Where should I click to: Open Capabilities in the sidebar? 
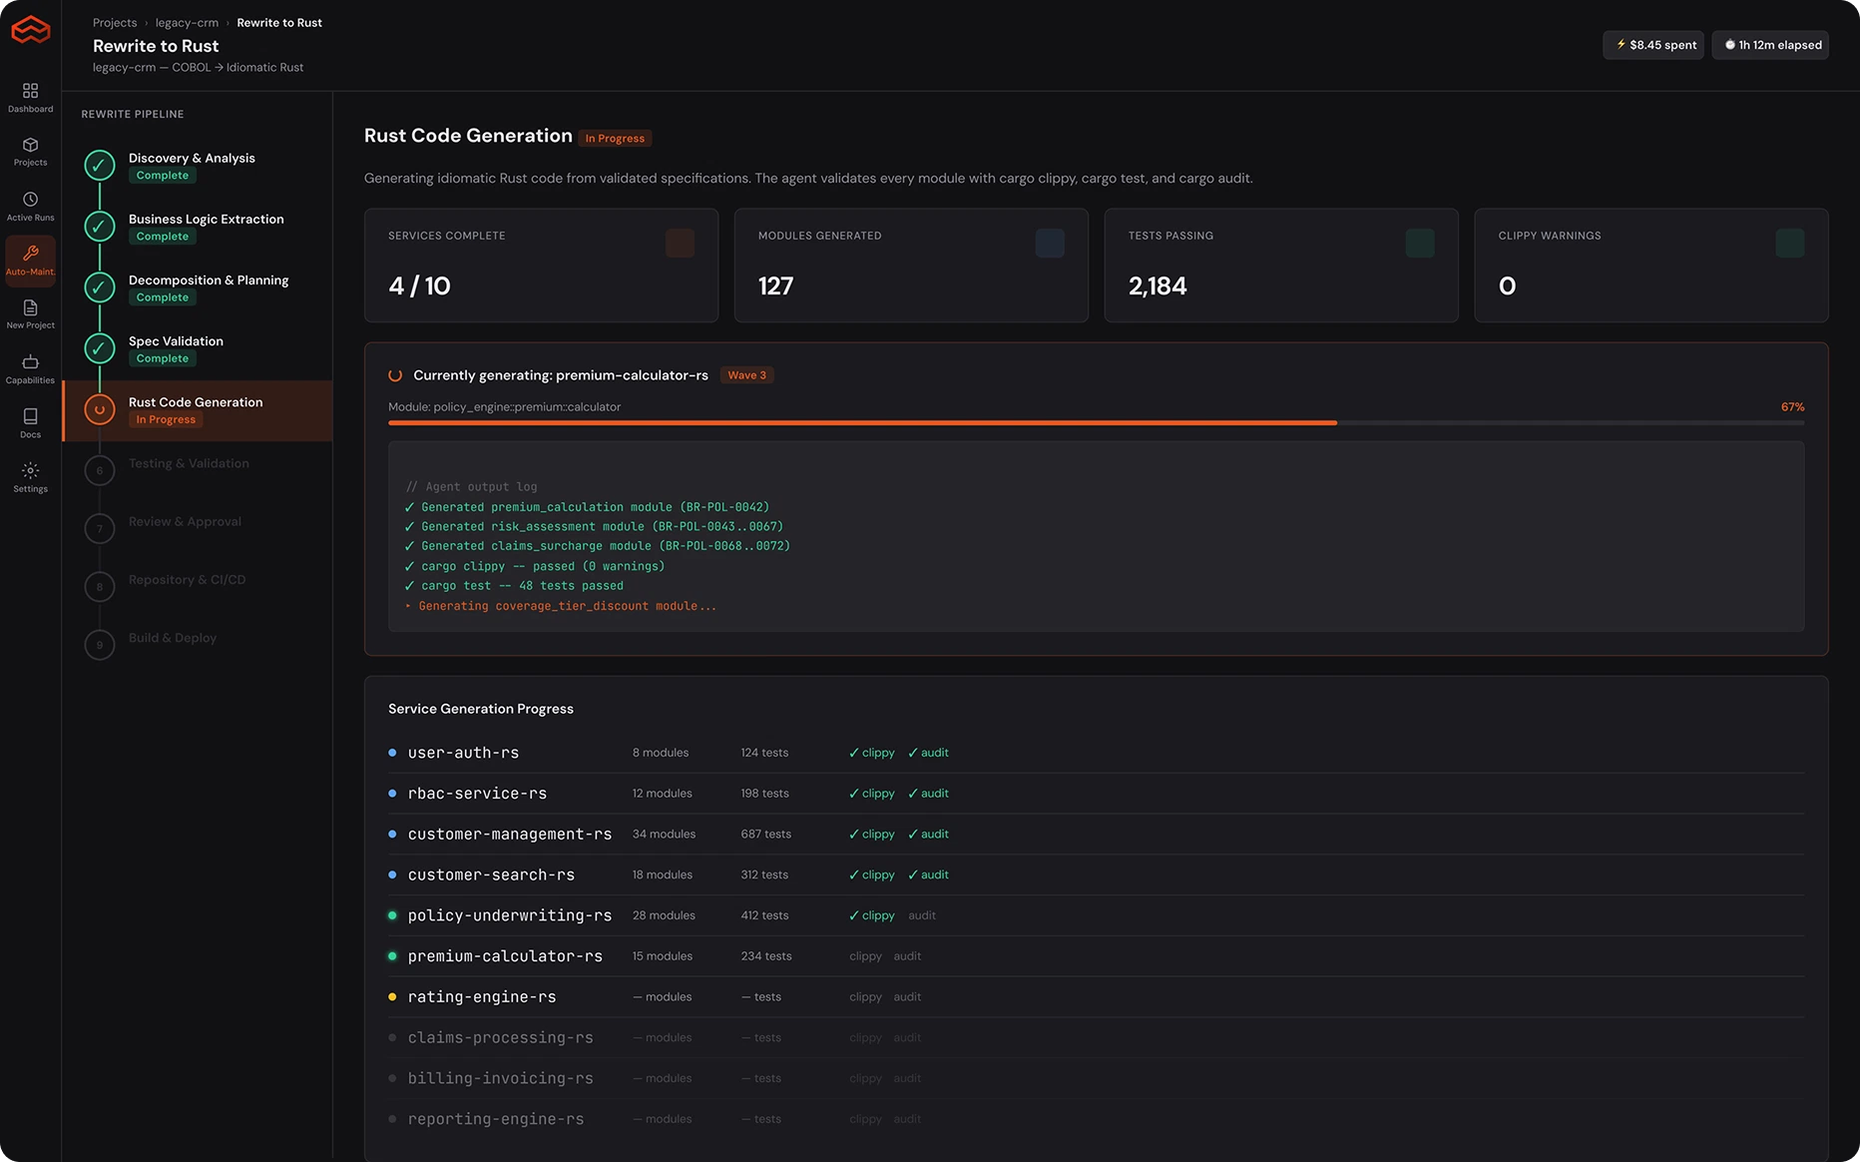30,369
